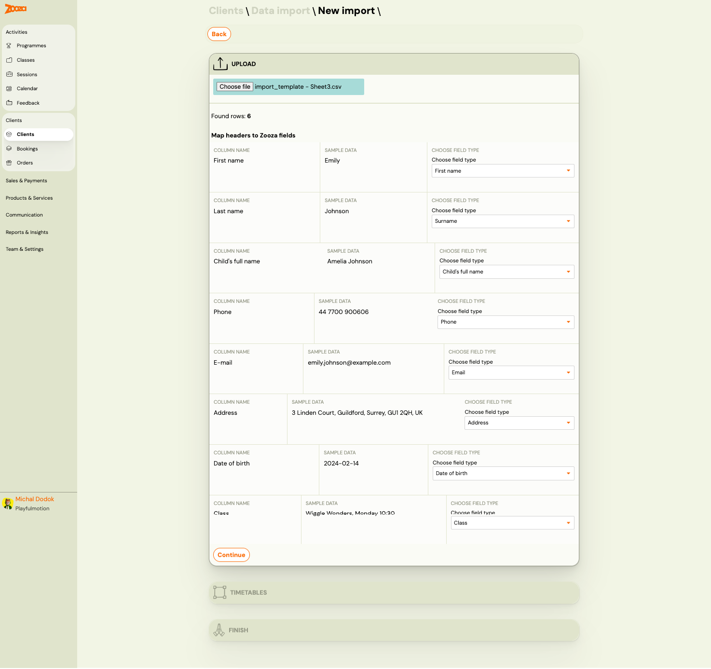
Task: Change the Email field type mapping
Action: tap(511, 372)
